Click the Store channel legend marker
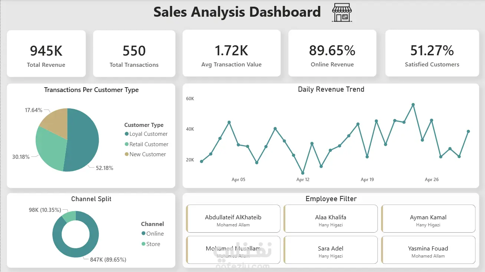The height and width of the screenshot is (272, 485). click(x=144, y=244)
